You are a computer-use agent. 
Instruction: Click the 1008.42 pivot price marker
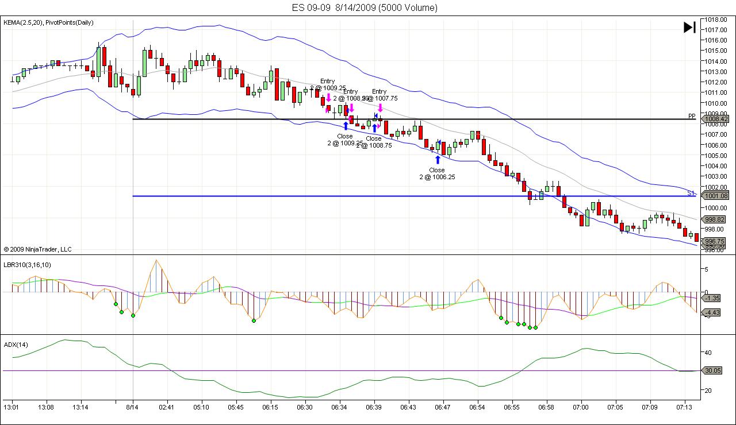(716, 119)
